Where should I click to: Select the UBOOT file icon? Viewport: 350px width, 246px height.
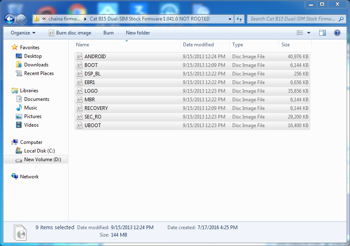(x=80, y=125)
